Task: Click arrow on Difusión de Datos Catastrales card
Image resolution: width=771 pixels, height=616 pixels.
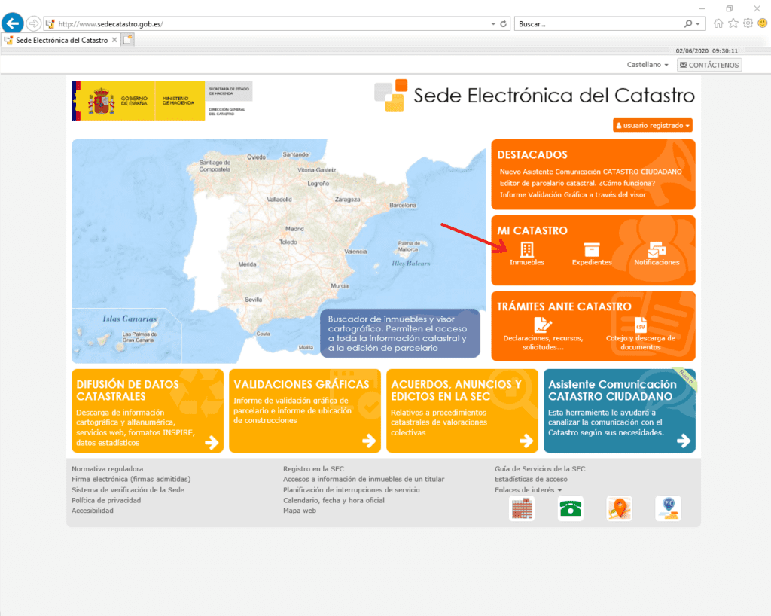Action: 212,442
